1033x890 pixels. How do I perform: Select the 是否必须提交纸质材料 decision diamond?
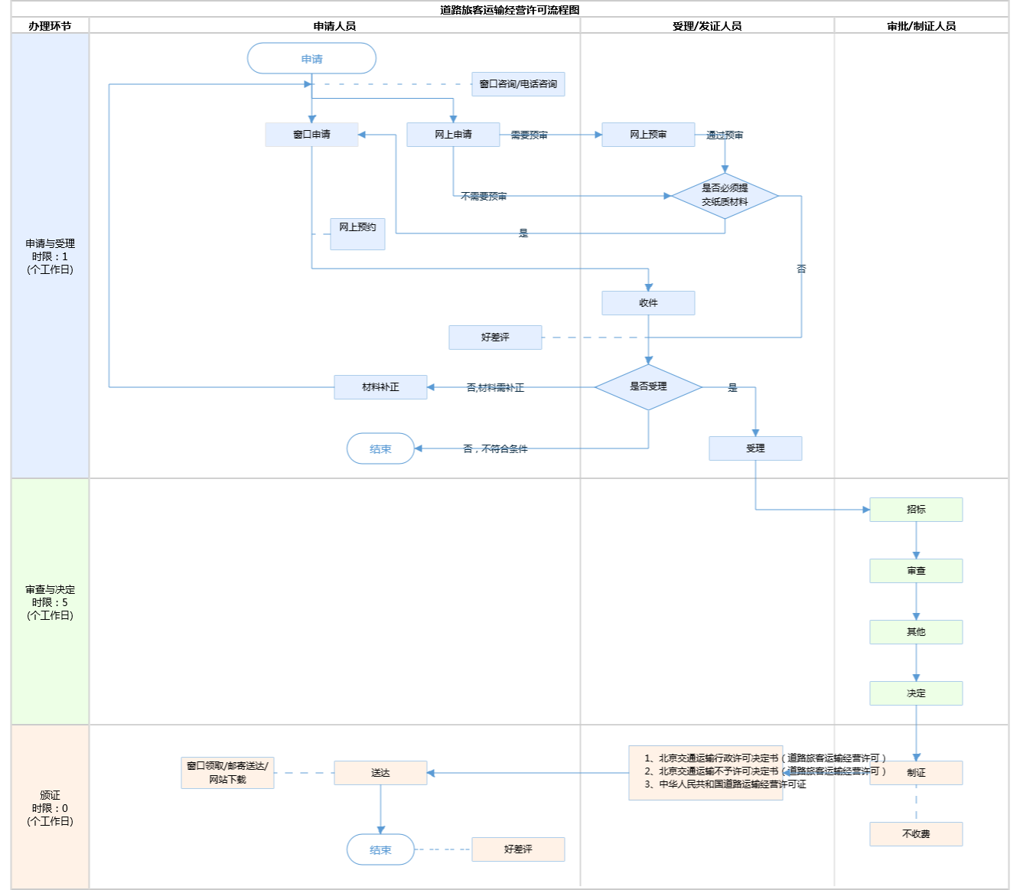725,195
